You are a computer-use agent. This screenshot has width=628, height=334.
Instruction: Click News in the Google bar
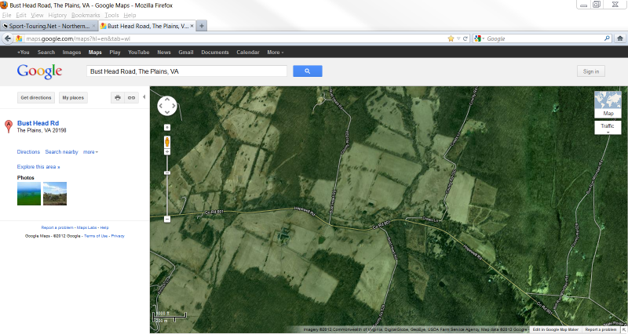coord(164,52)
